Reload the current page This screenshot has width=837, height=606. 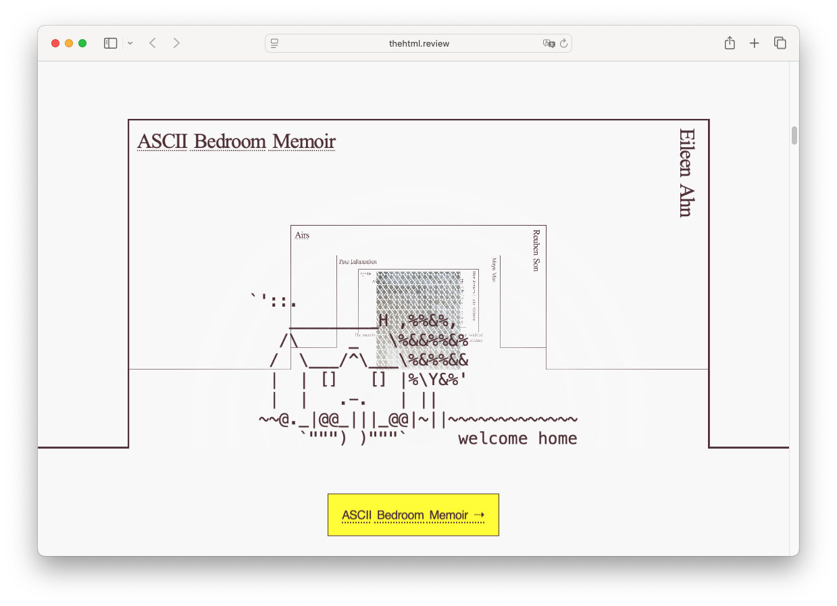pyautogui.click(x=563, y=43)
